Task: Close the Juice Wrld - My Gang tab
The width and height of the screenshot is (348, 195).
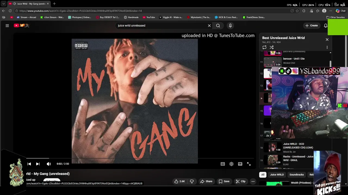Action: coord(48,4)
